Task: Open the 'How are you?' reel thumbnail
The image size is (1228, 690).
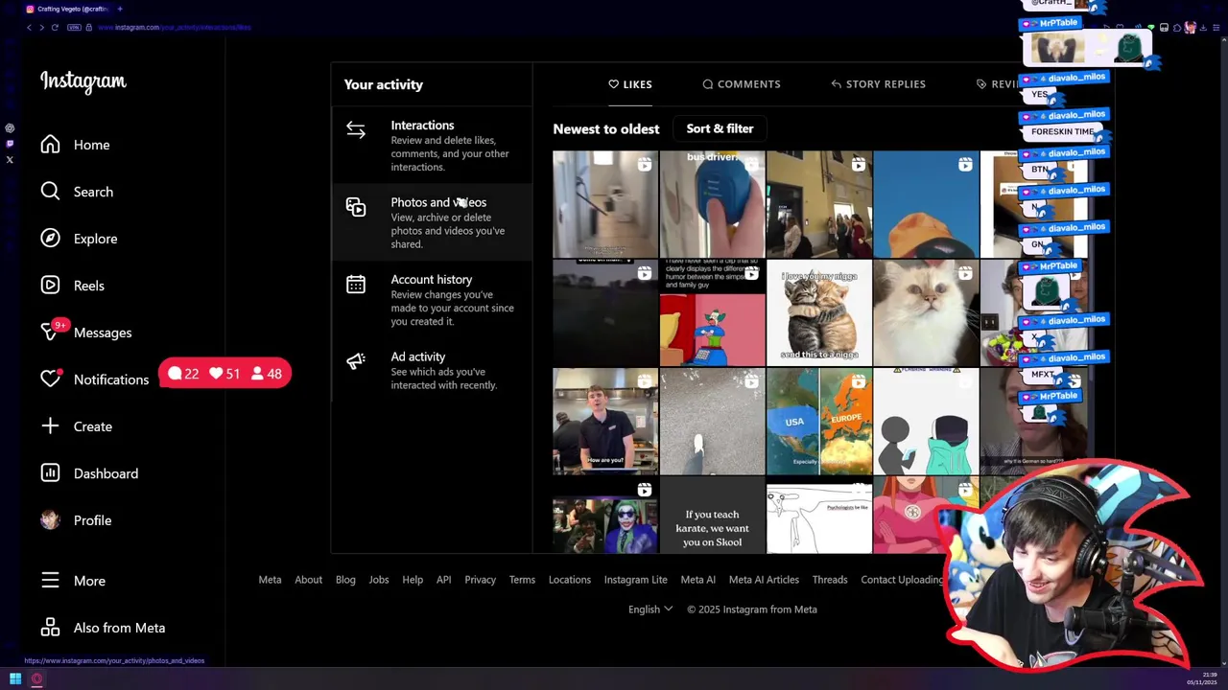Action: [605, 422]
